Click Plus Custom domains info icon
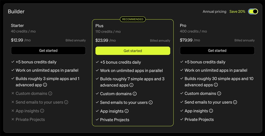 coord(135,94)
